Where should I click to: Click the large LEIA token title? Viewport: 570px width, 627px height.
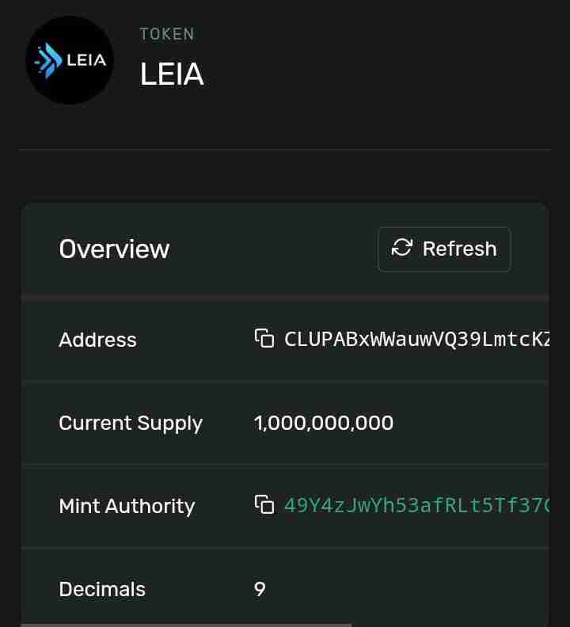[x=172, y=74]
